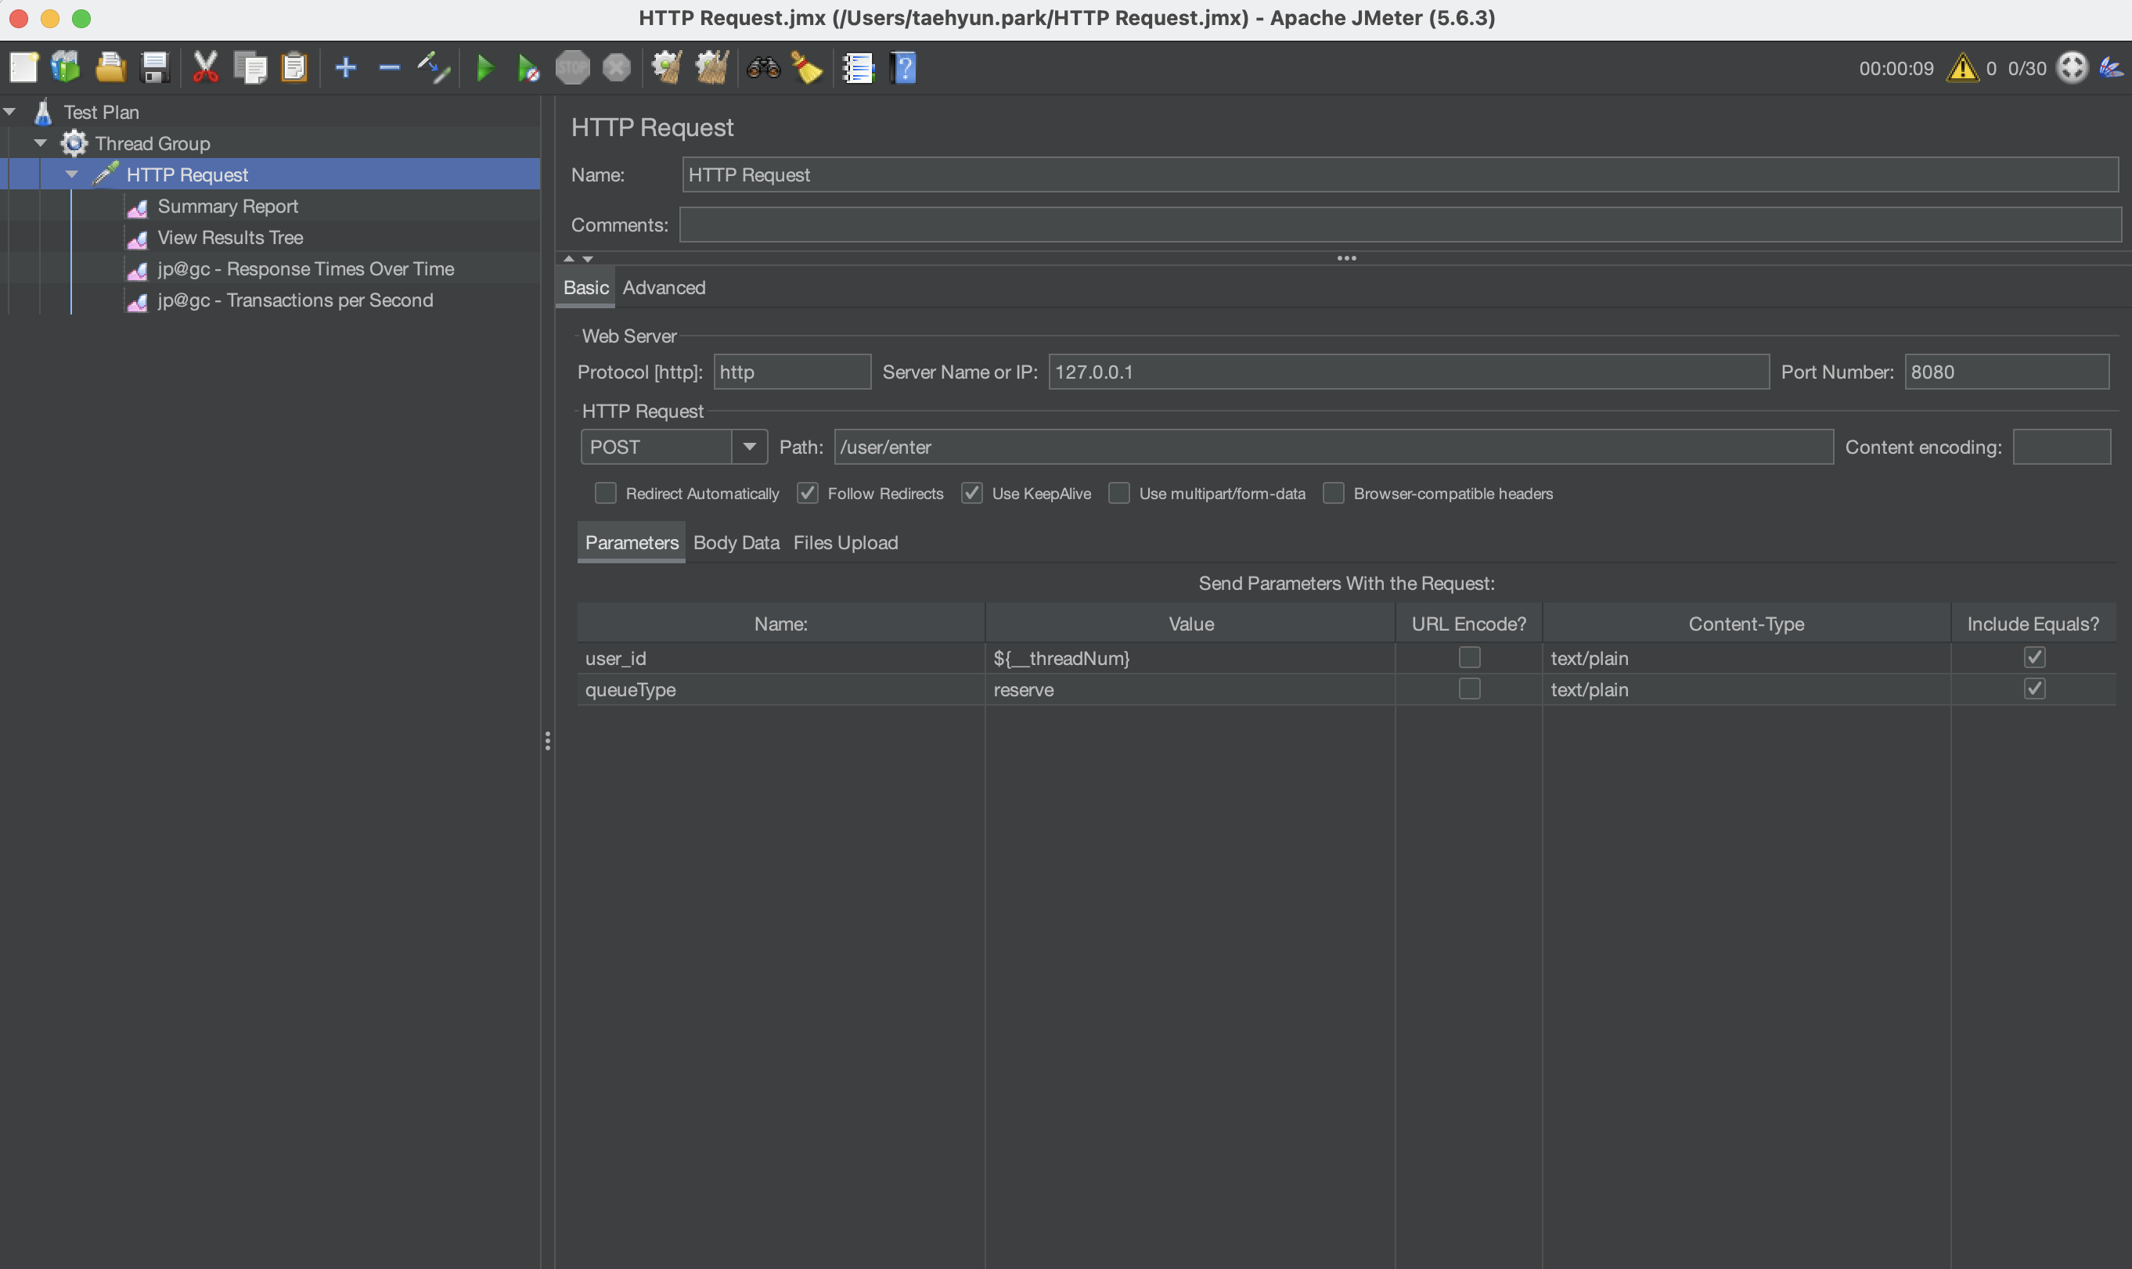The width and height of the screenshot is (2132, 1269).
Task: Click the up arrow above Basic tab
Action: click(x=569, y=258)
